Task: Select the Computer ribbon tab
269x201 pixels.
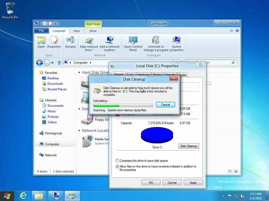Action: 59,31
